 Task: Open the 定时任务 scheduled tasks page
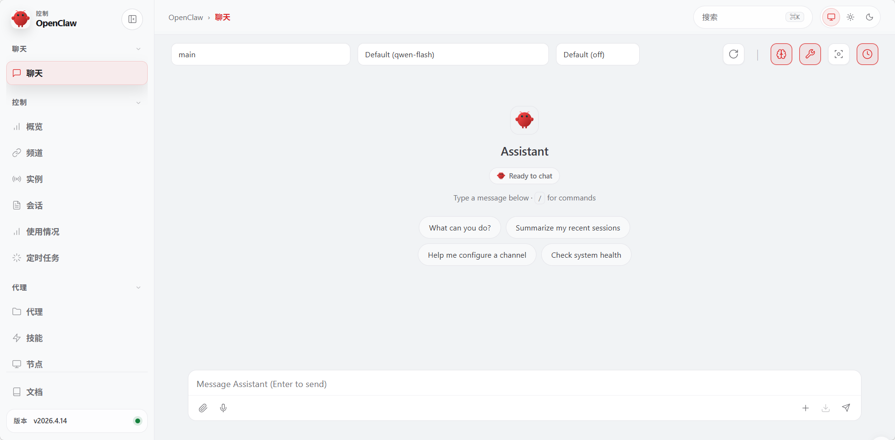point(77,258)
